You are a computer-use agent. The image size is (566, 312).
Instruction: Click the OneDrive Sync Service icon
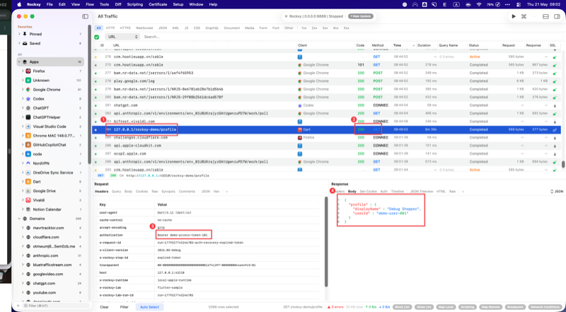tap(28, 173)
